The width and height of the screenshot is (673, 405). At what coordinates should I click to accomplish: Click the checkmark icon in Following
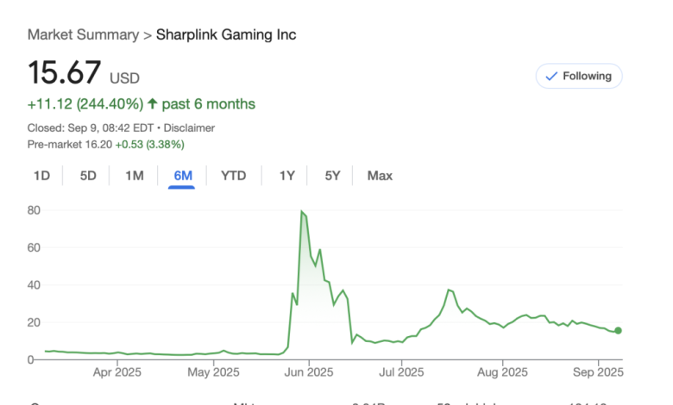(x=551, y=77)
